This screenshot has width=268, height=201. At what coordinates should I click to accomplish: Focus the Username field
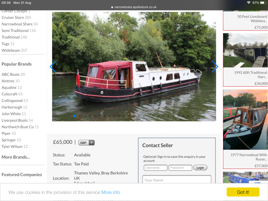click(155, 168)
